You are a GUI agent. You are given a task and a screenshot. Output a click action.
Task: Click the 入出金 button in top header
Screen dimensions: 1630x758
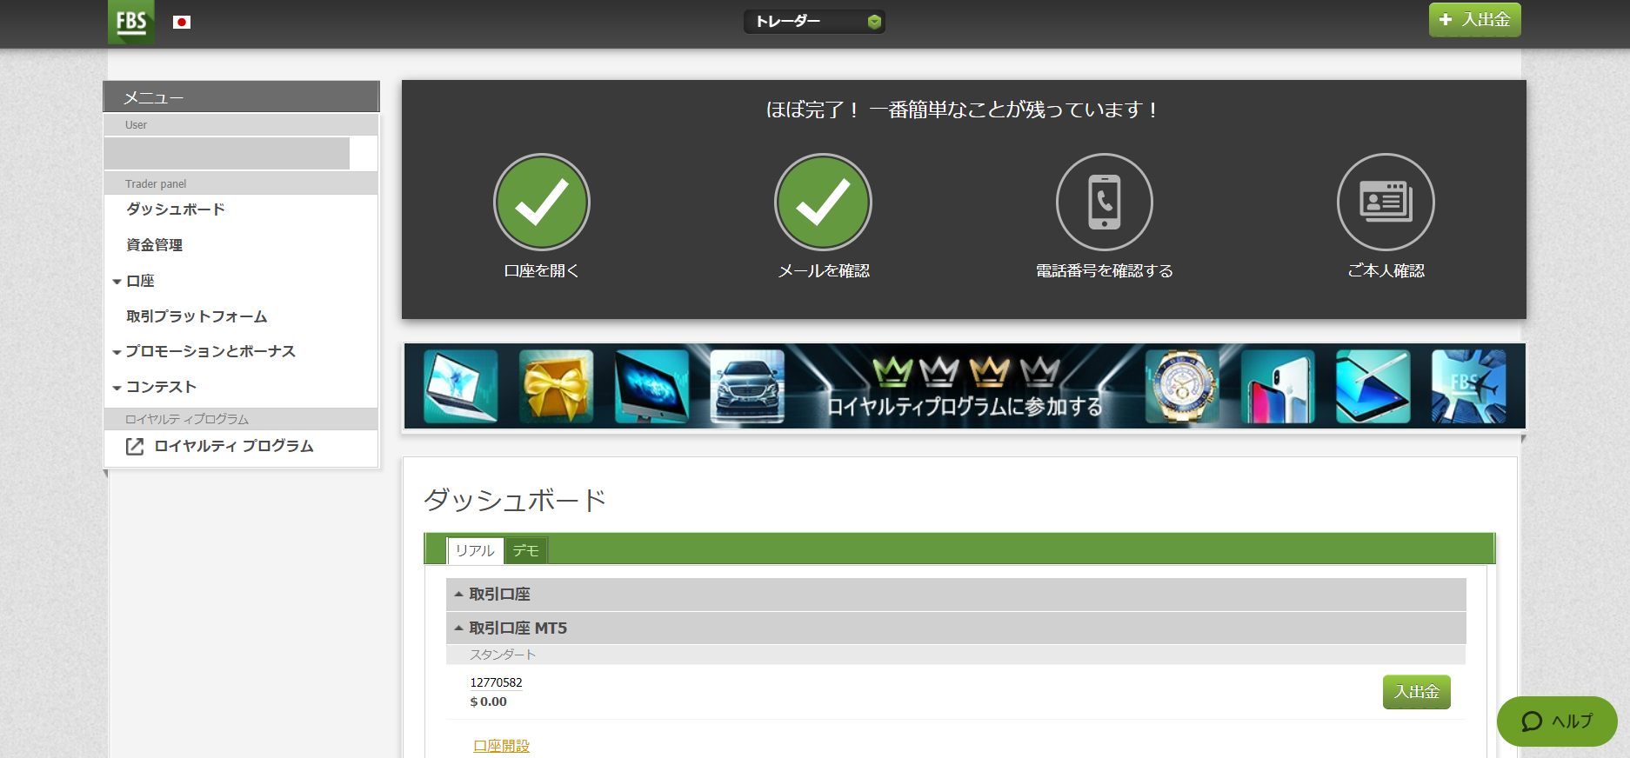[1474, 20]
